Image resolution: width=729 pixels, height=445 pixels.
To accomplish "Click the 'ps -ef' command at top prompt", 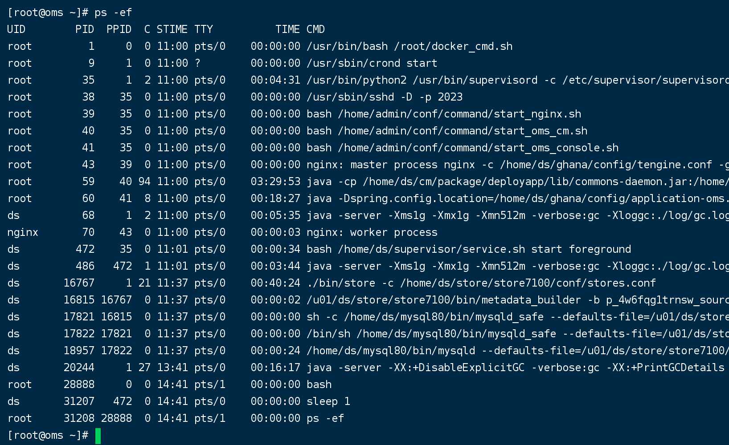I will [113, 12].
